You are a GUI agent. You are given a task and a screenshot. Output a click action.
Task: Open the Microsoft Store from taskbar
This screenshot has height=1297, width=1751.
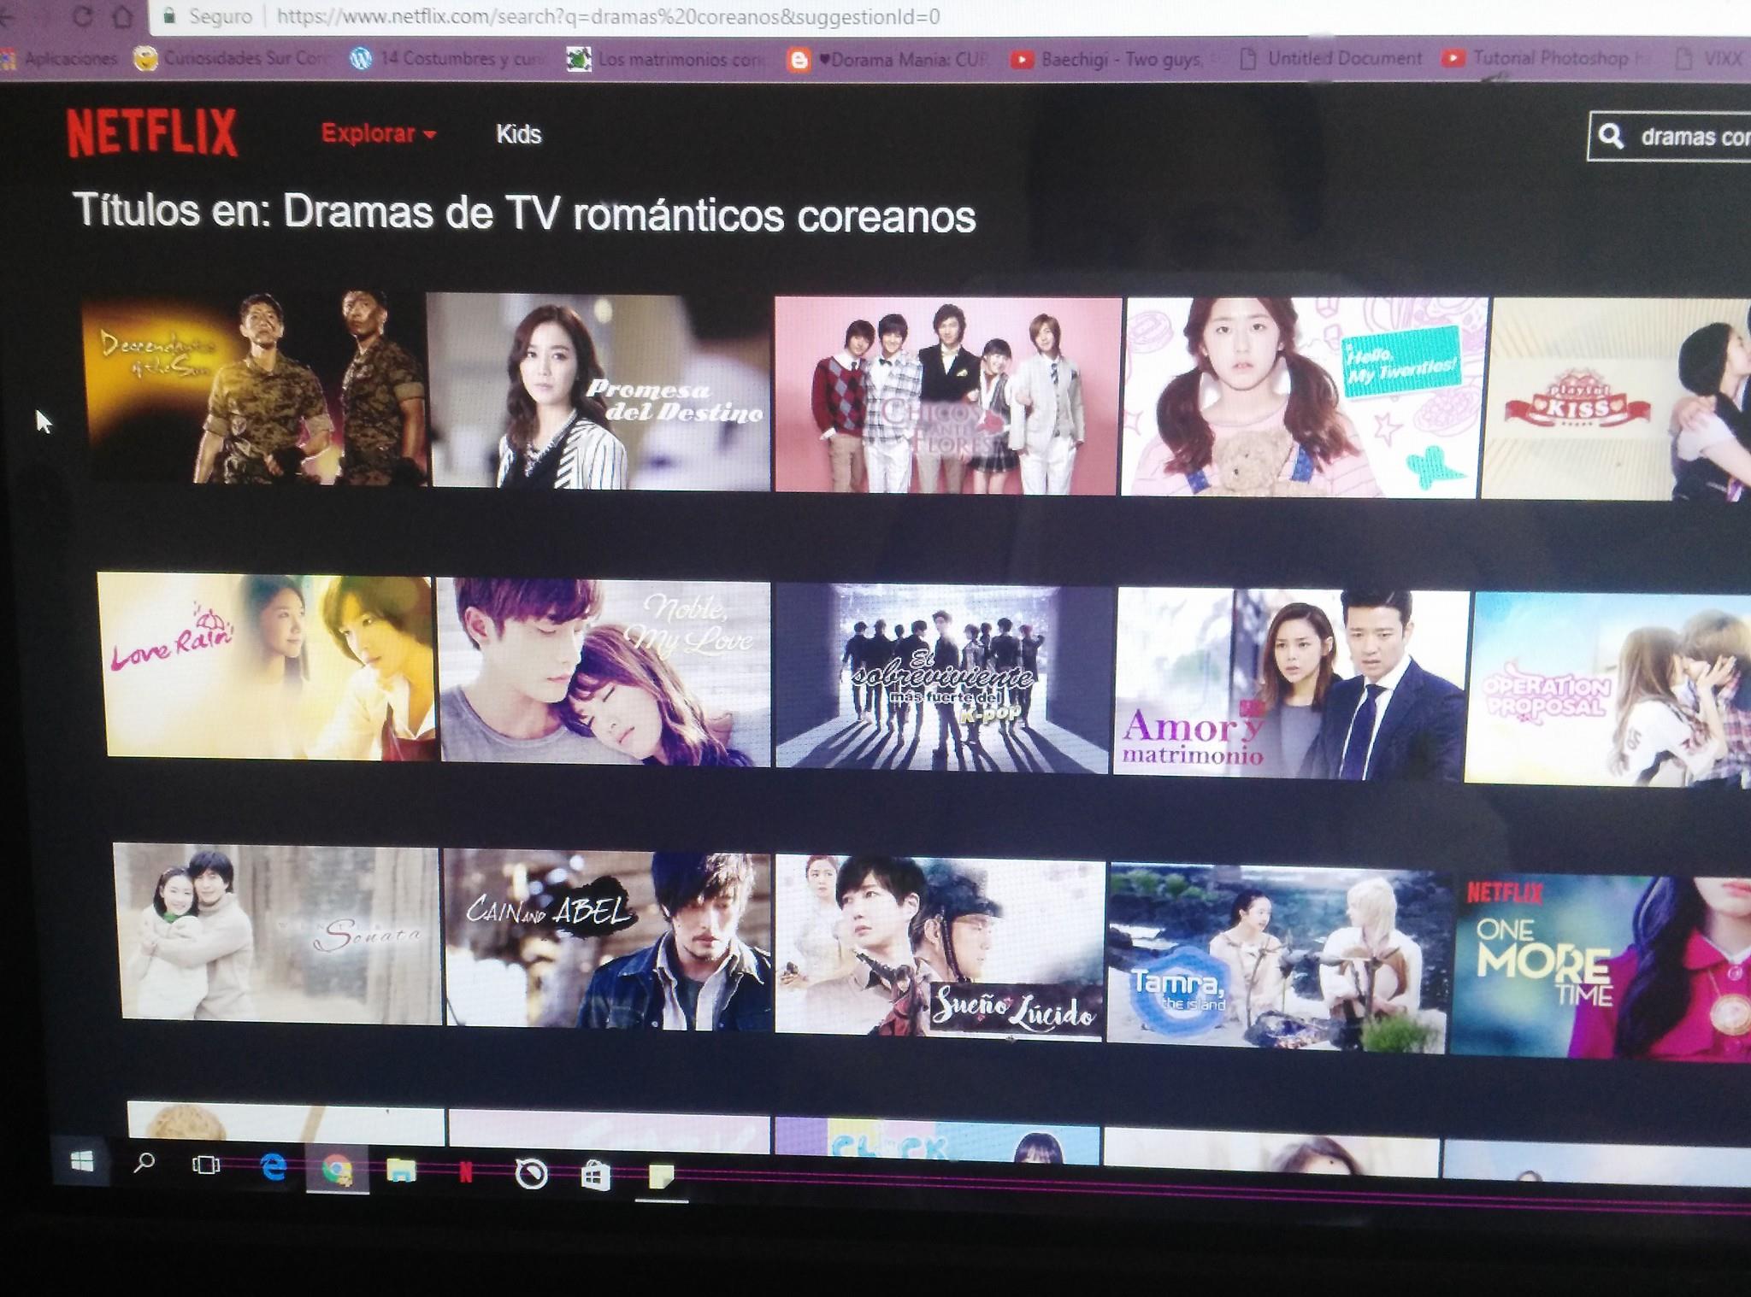pyautogui.click(x=596, y=1177)
